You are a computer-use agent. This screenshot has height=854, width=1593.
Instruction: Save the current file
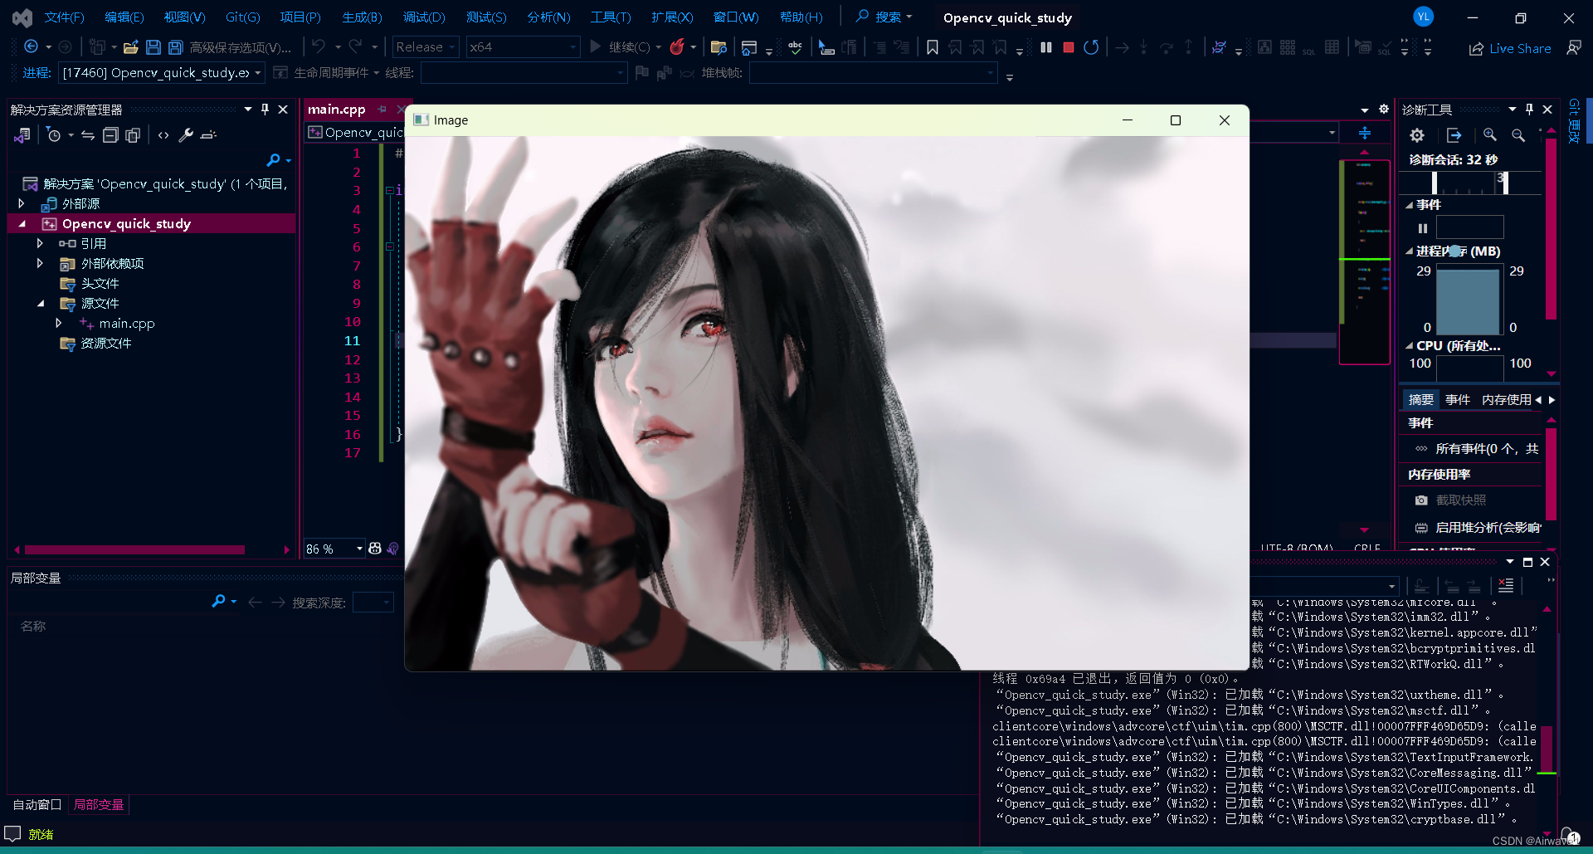(153, 47)
